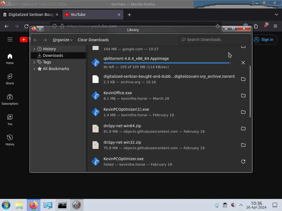Open YouTube Home in the sidebar
The height and width of the screenshot is (211, 282).
[10, 59]
